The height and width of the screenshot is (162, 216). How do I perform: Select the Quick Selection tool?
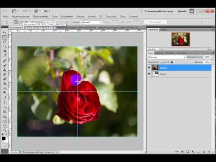[4, 46]
